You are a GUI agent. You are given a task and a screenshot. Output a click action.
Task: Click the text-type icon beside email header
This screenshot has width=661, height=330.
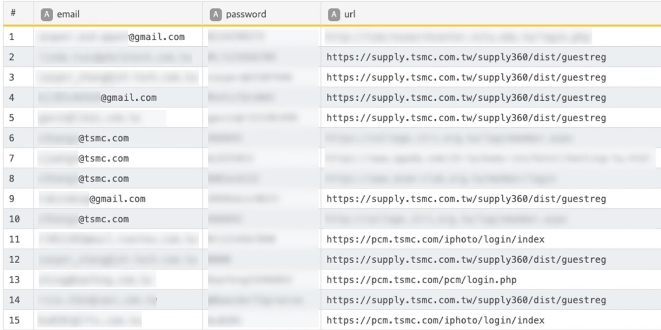click(x=47, y=15)
